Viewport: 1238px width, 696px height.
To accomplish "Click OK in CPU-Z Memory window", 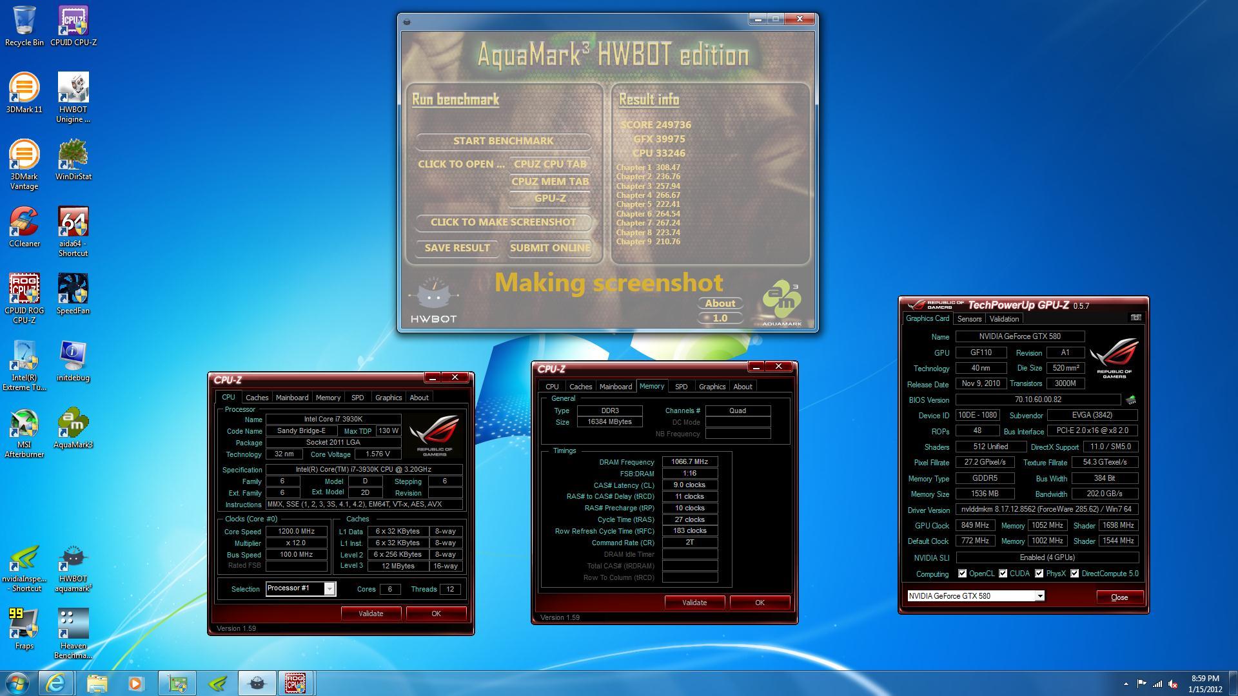I will click(x=760, y=603).
